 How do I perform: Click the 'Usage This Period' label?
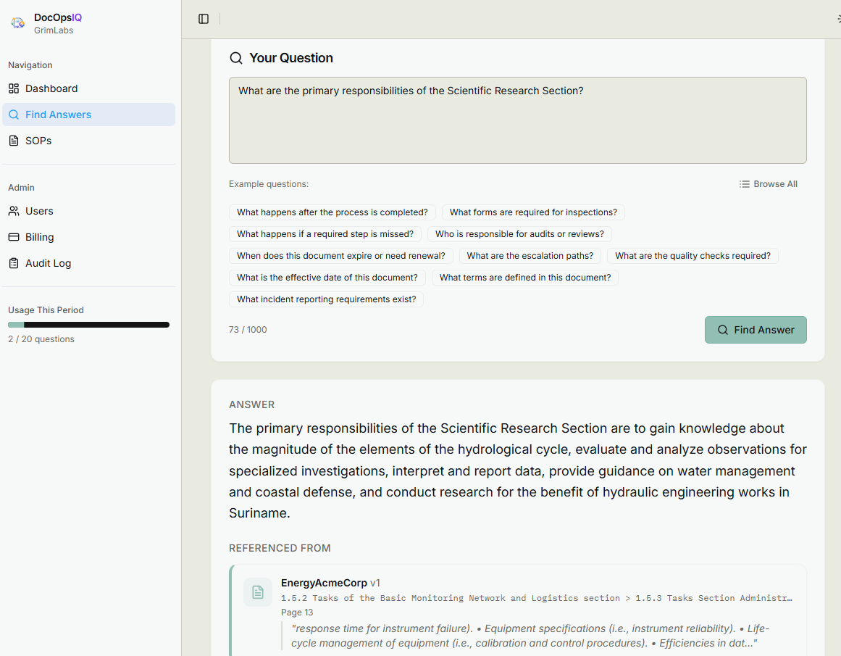click(46, 310)
